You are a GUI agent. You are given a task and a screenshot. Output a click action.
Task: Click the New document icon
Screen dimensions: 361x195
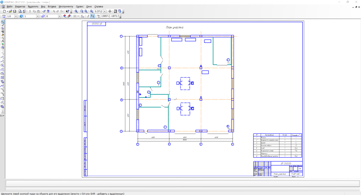(x=4, y=11)
